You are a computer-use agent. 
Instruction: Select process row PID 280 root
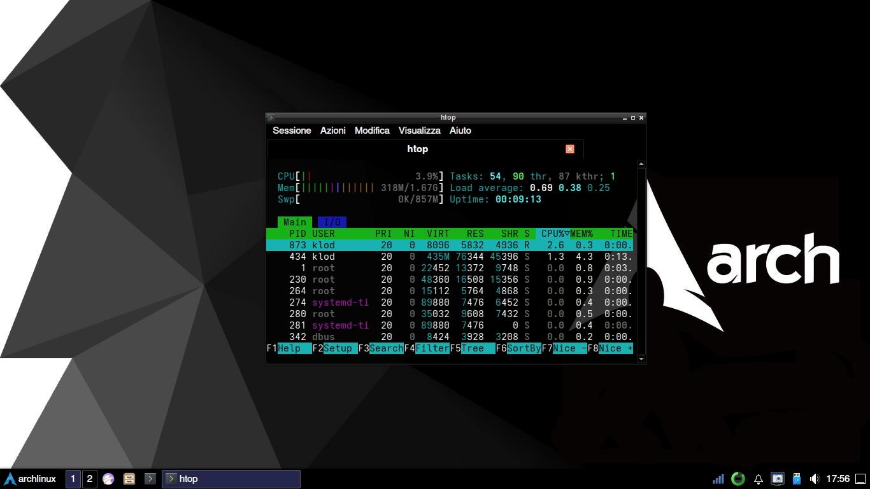(x=450, y=314)
